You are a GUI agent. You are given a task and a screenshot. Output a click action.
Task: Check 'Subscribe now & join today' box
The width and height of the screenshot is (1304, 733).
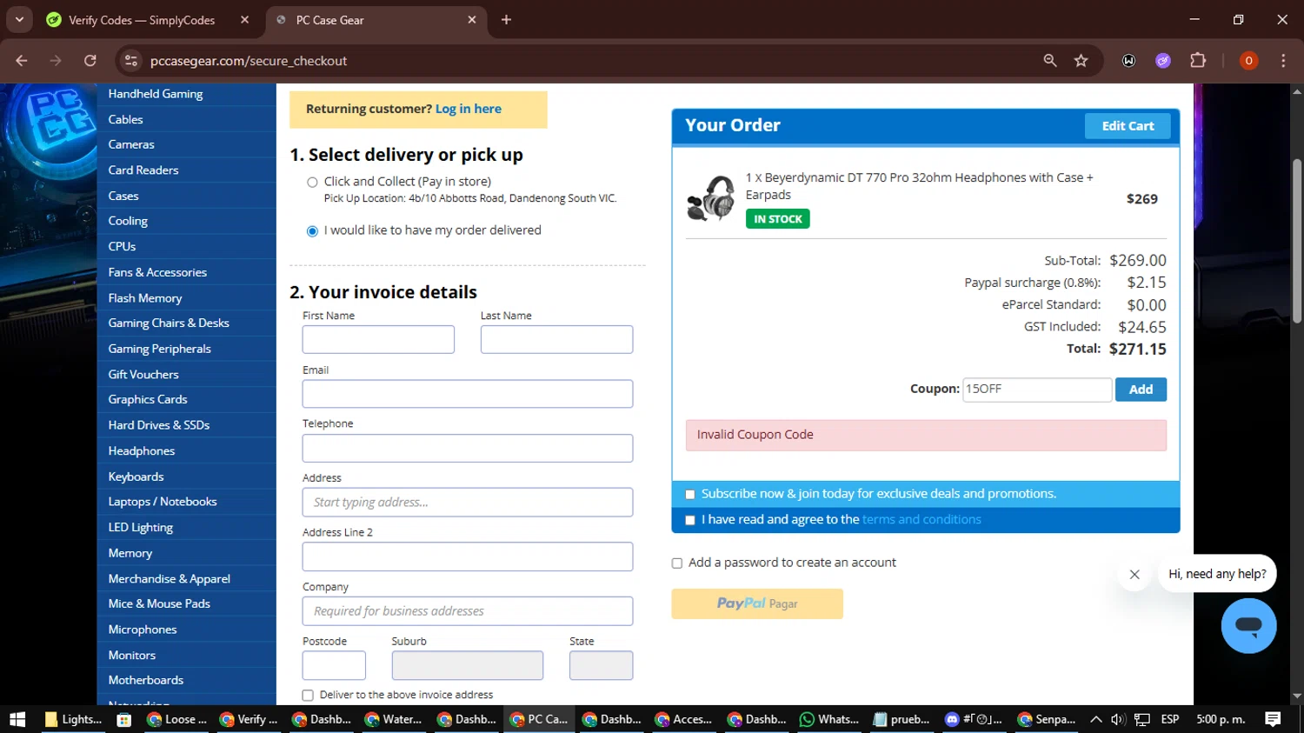[690, 495]
